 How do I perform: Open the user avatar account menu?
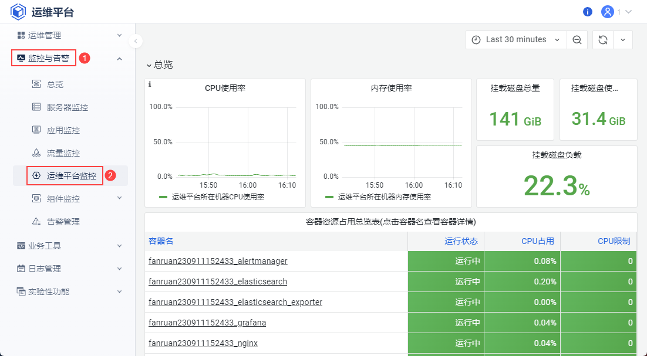pyautogui.click(x=608, y=12)
